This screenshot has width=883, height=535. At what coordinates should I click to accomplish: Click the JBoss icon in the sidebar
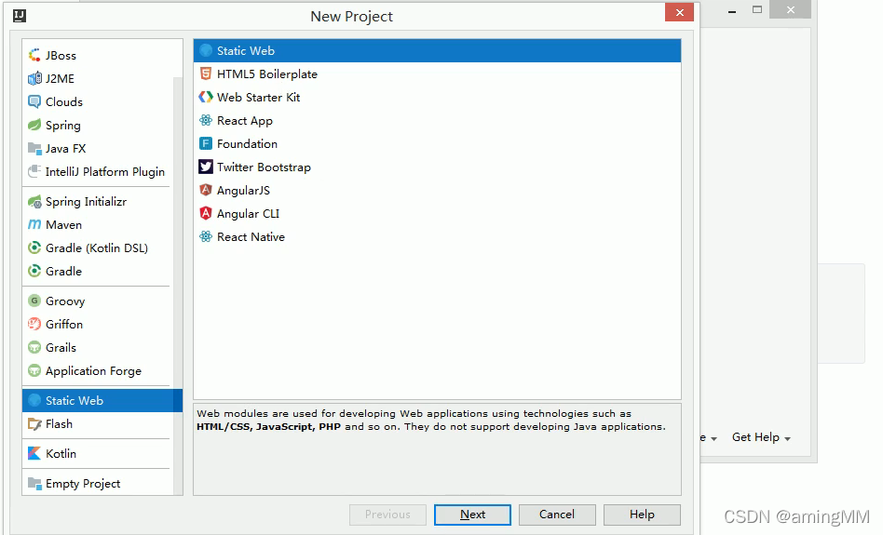tap(34, 55)
